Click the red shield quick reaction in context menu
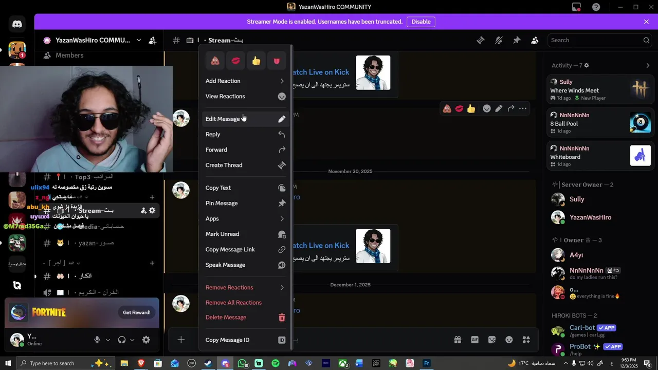This screenshot has width=658, height=370. [277, 61]
